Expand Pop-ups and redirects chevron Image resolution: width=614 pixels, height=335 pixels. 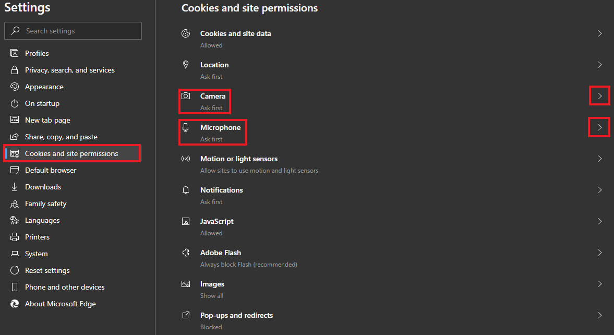599,315
